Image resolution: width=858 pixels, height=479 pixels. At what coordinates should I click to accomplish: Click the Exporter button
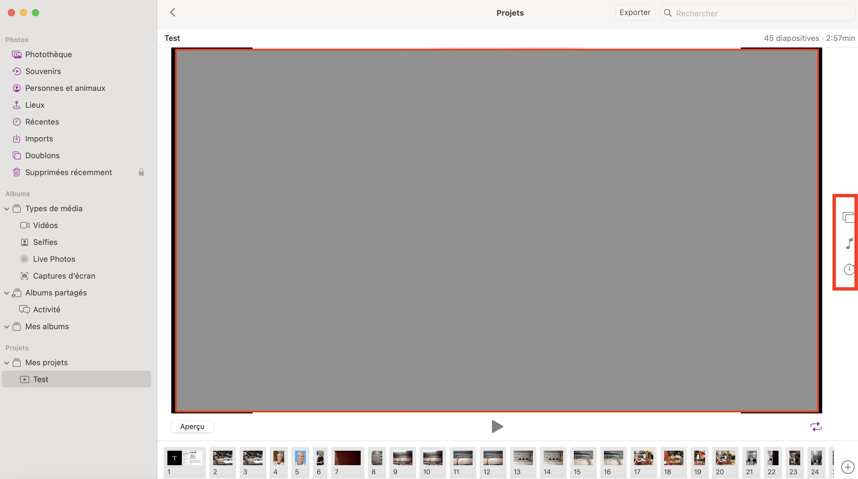(x=635, y=13)
